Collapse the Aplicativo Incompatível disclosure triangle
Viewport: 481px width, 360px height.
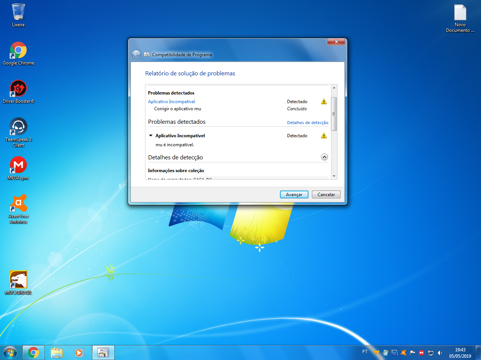(x=151, y=136)
